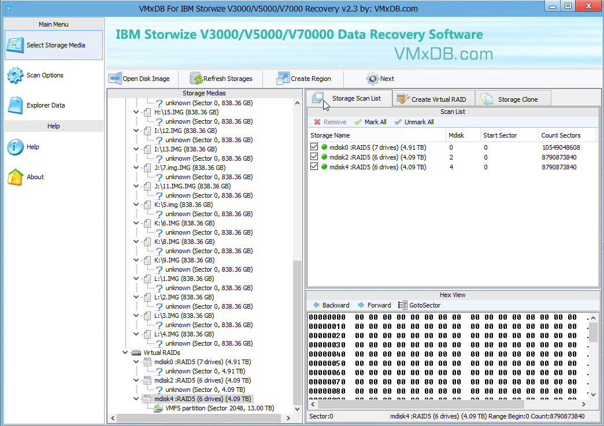The height and width of the screenshot is (426, 604).
Task: Click the Open Disk Image icon
Action: [115, 79]
